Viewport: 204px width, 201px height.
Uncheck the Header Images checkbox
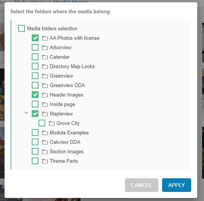pyautogui.click(x=35, y=95)
